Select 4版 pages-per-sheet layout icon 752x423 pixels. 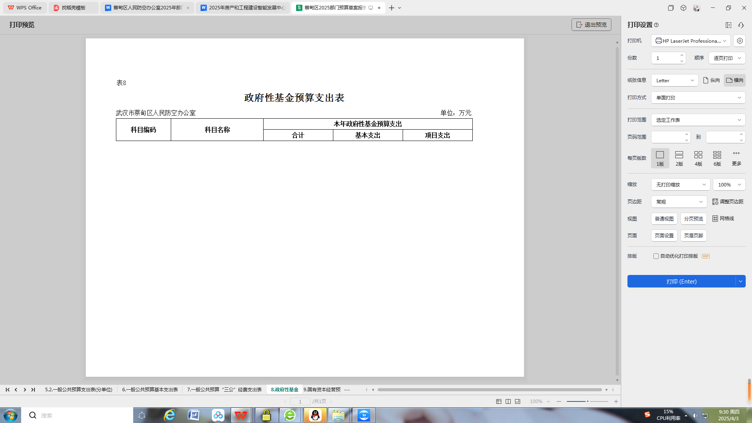pyautogui.click(x=698, y=158)
